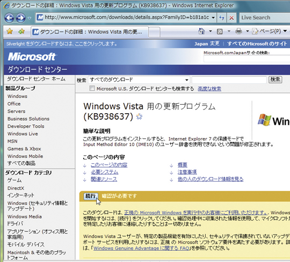Jump to 関連リソース anchor link
The image size is (290, 262).
click(x=104, y=179)
